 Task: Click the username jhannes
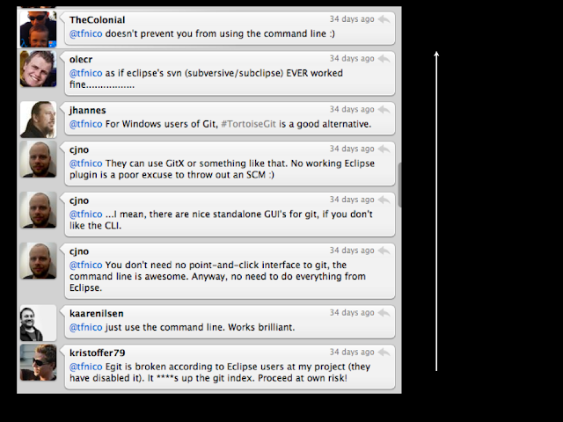click(x=87, y=110)
